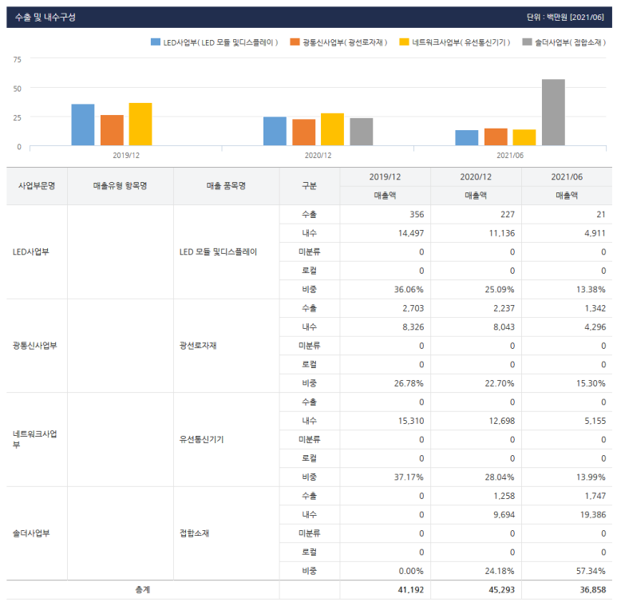Toggle 광통신사업부( 광선로자재 ) legend label
Image resolution: width=617 pixels, height=606 pixels.
(x=345, y=42)
